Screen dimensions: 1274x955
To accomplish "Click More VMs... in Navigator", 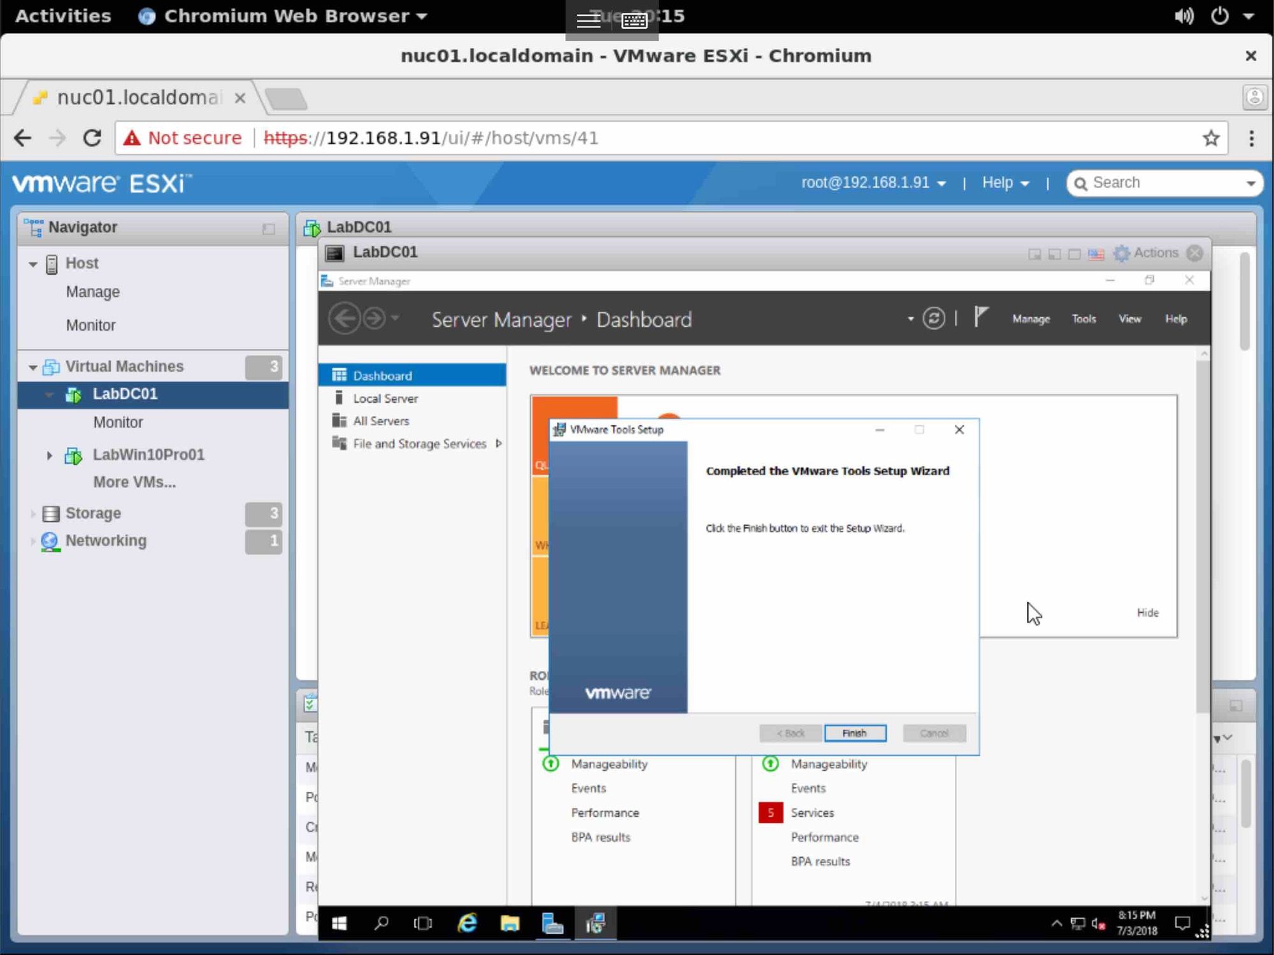I will (x=134, y=482).
